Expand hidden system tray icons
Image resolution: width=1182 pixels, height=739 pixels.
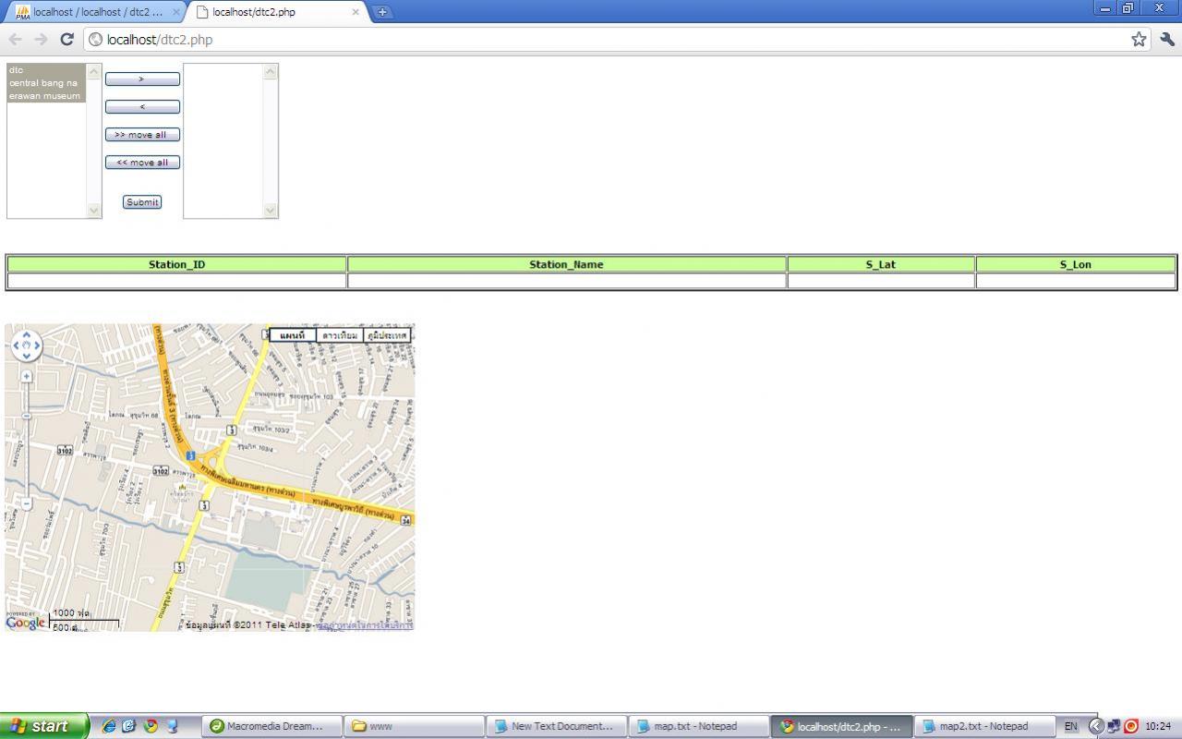pos(1096,726)
